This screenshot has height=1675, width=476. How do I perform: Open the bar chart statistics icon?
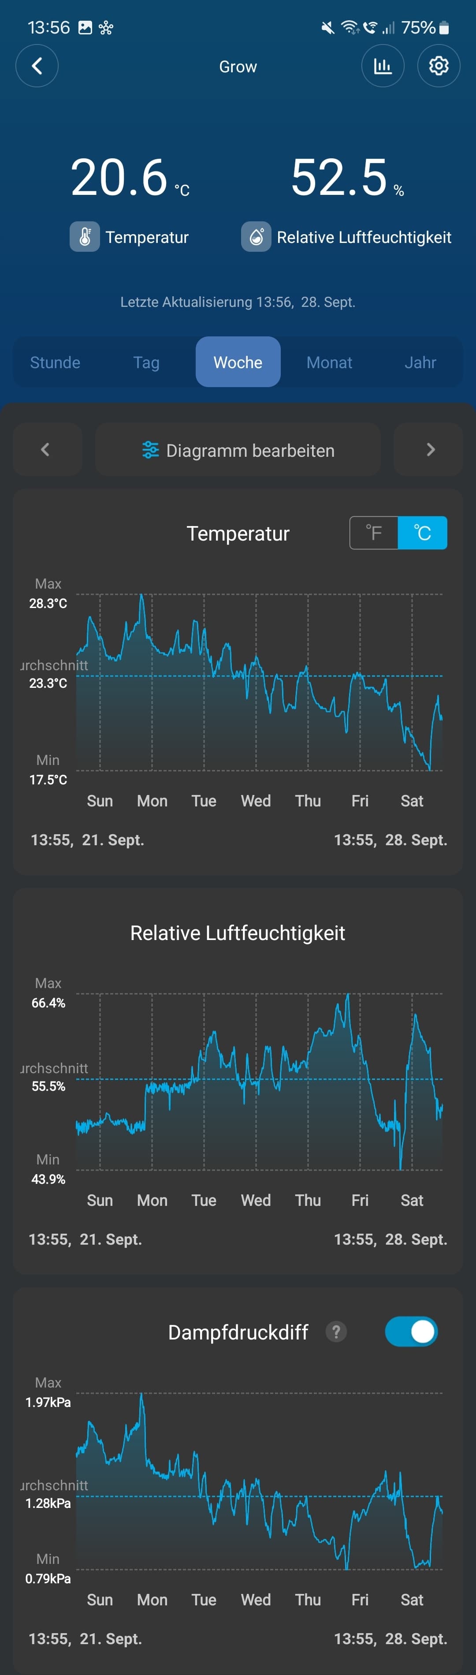click(383, 66)
